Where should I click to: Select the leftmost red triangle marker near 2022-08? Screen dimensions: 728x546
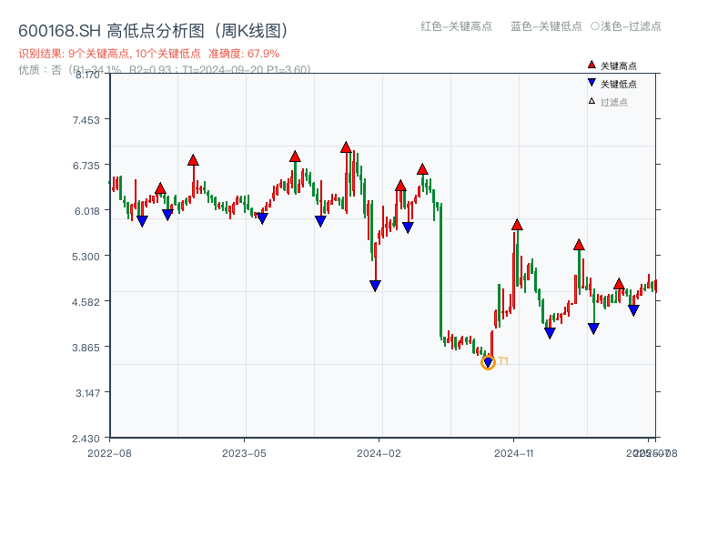[x=161, y=189]
